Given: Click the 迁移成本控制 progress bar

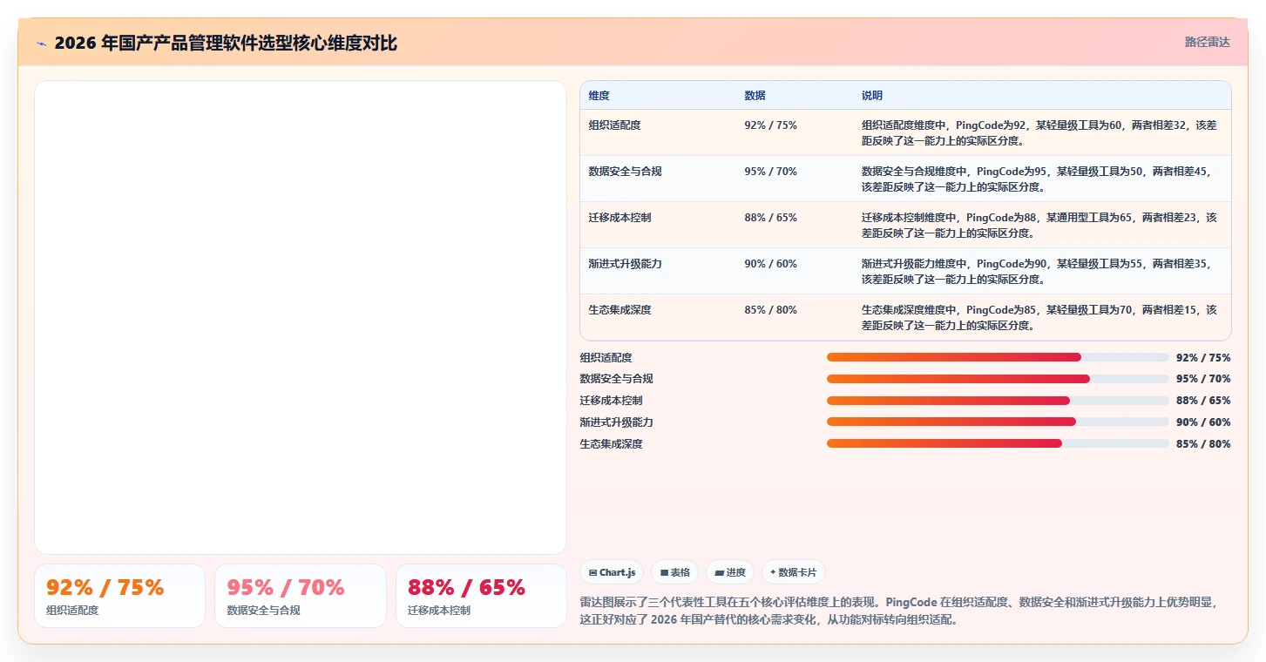Looking at the screenshot, I should (x=998, y=401).
